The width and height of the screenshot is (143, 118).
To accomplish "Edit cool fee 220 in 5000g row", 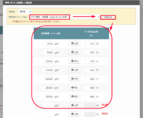I will coord(90,52).
